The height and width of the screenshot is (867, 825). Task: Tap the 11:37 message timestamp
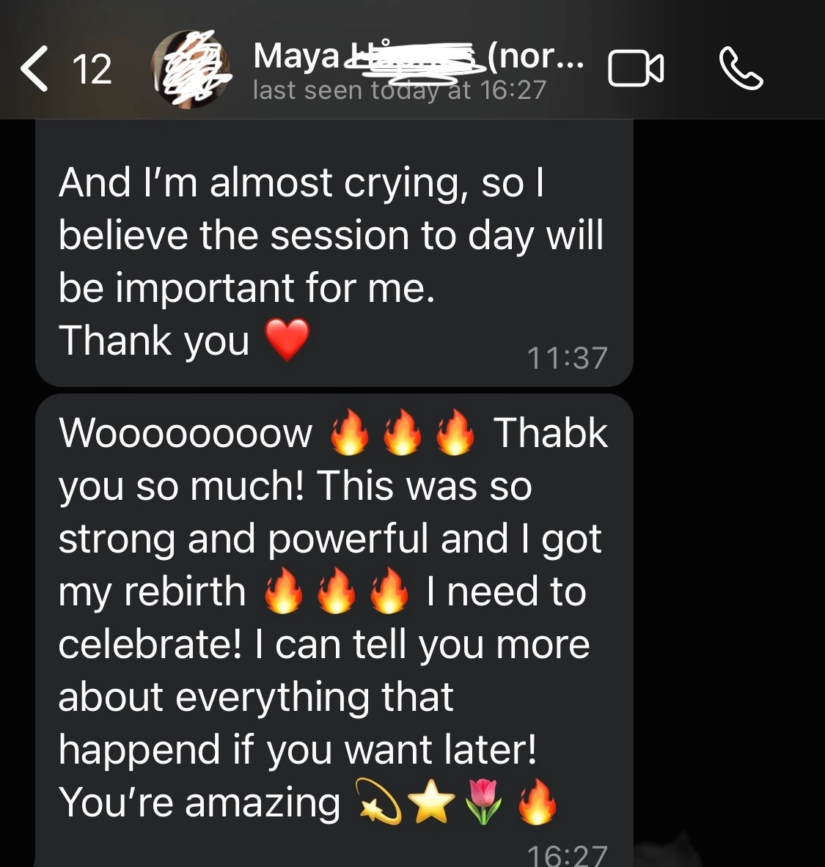568,358
